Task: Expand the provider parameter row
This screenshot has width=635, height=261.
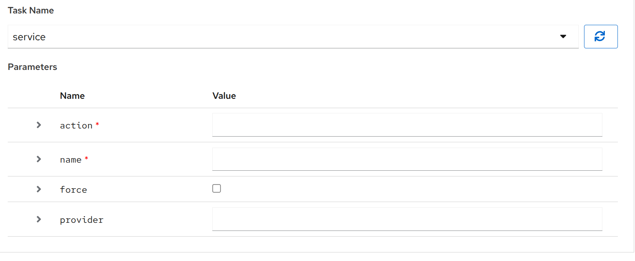Action: click(38, 219)
